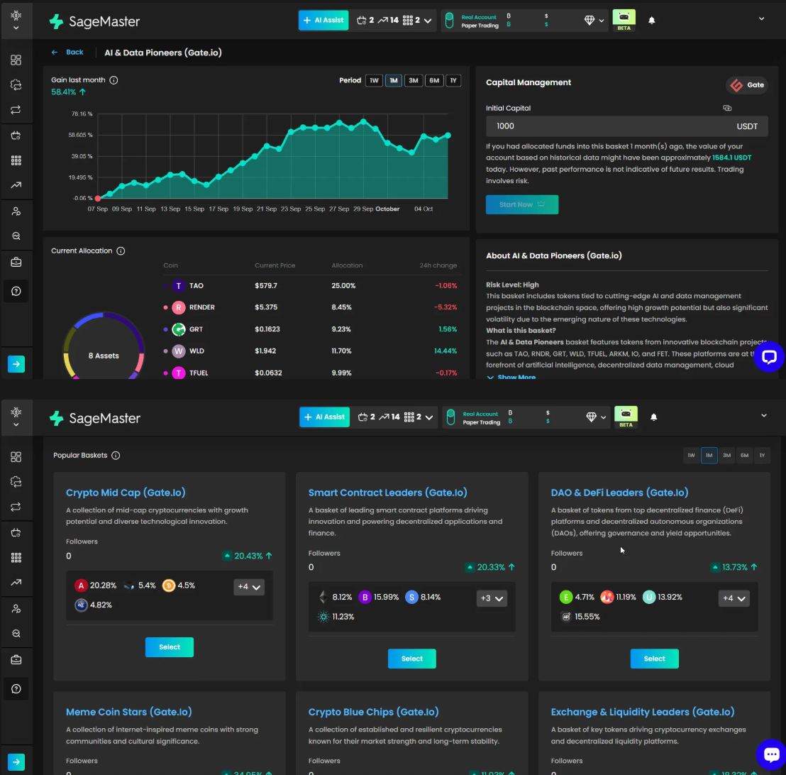The width and height of the screenshot is (786, 775).
Task: Expand the +4 coins dropdown in Crypto Mid Cap
Action: coord(249,586)
